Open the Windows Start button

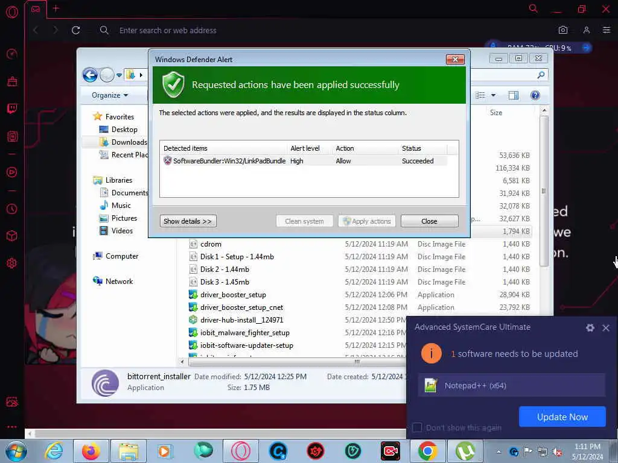[16, 451]
